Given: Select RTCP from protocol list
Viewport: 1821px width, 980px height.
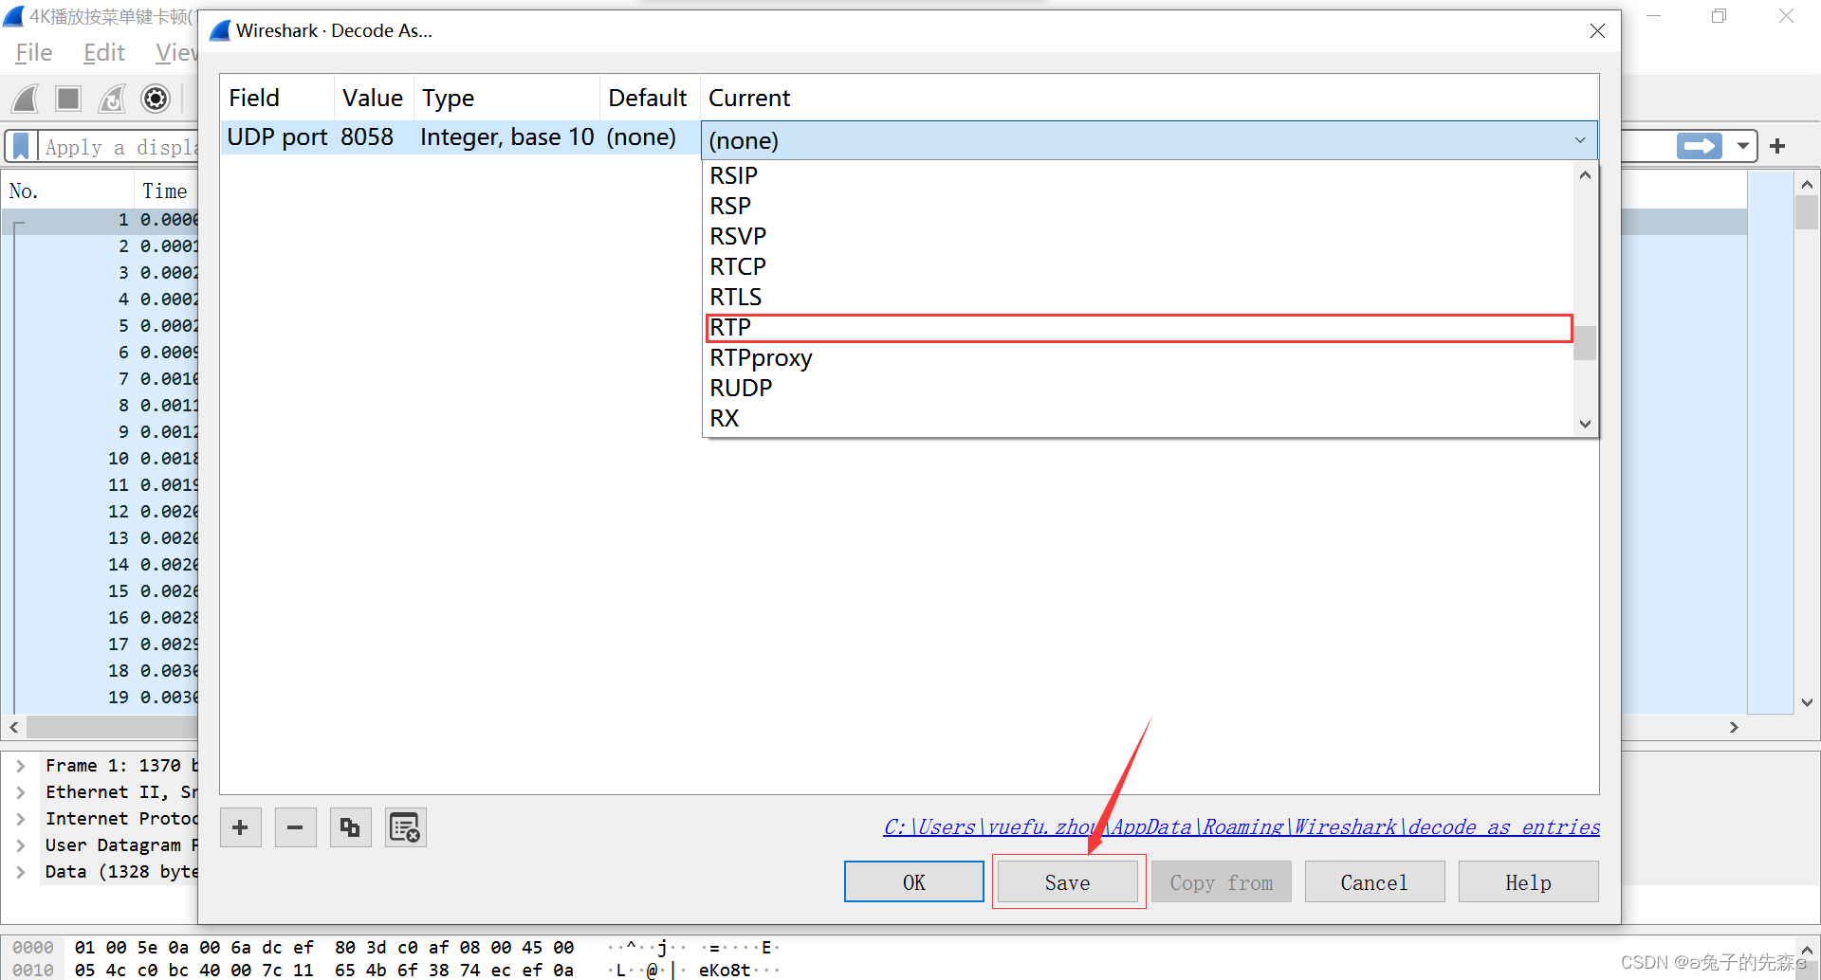Looking at the screenshot, I should coord(1138,267).
